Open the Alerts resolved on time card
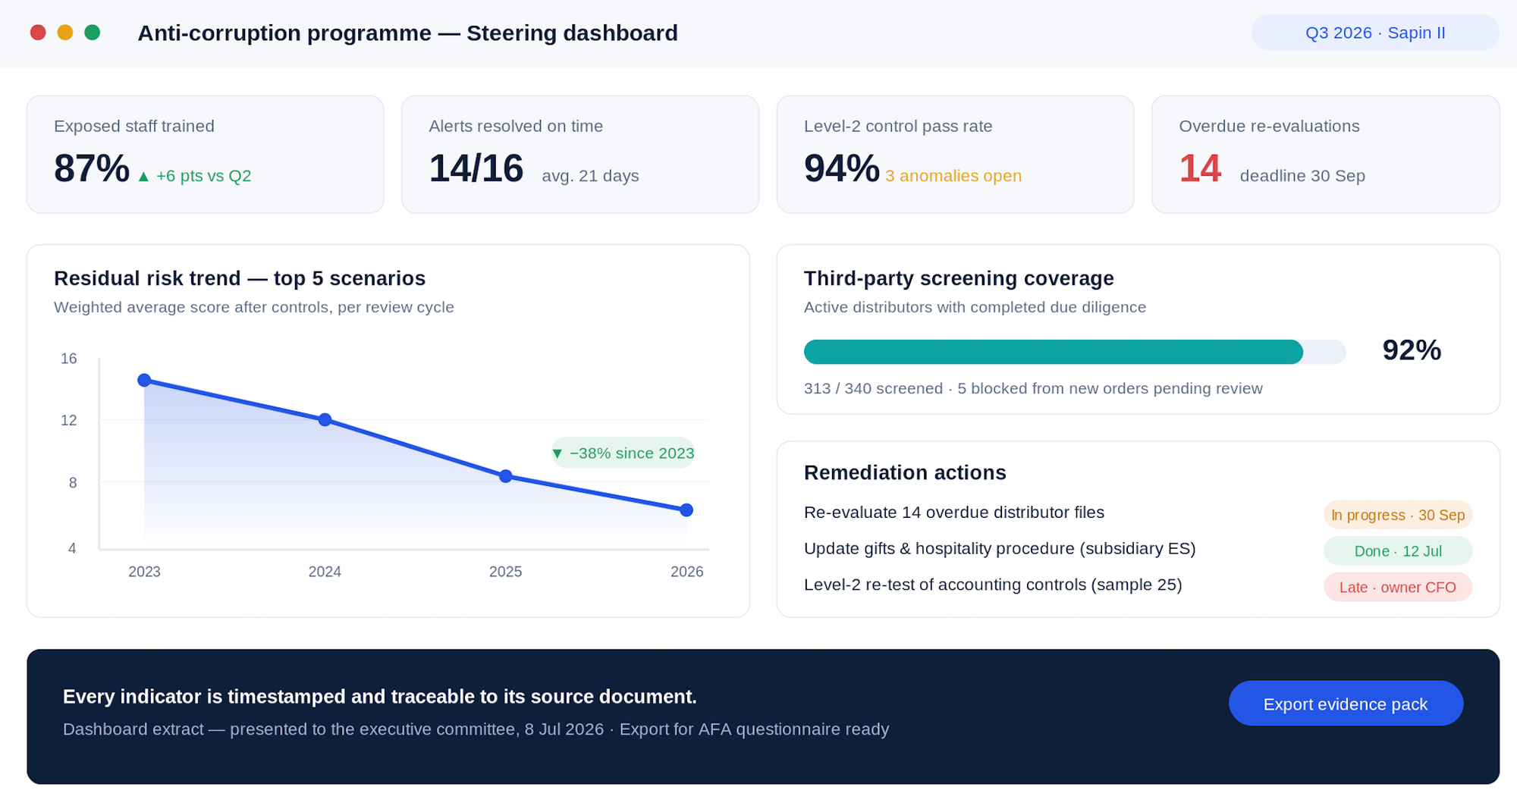 pyautogui.click(x=580, y=154)
